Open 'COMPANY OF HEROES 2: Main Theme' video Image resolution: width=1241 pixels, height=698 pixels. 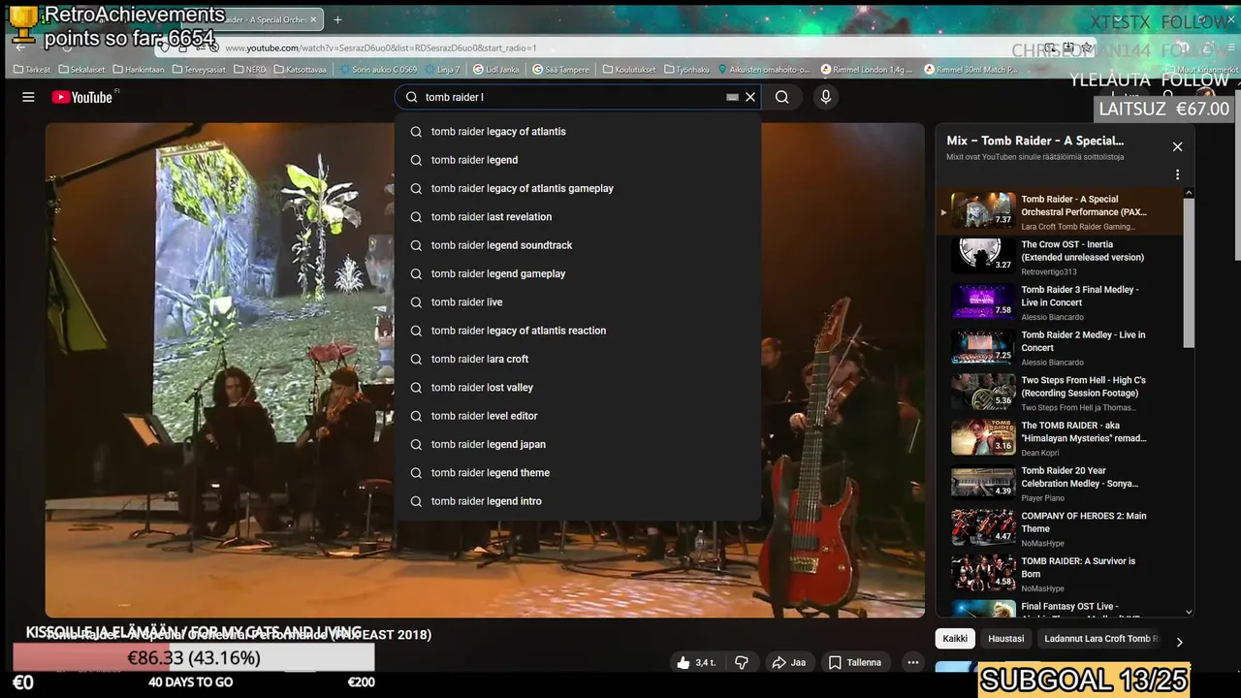1060,528
